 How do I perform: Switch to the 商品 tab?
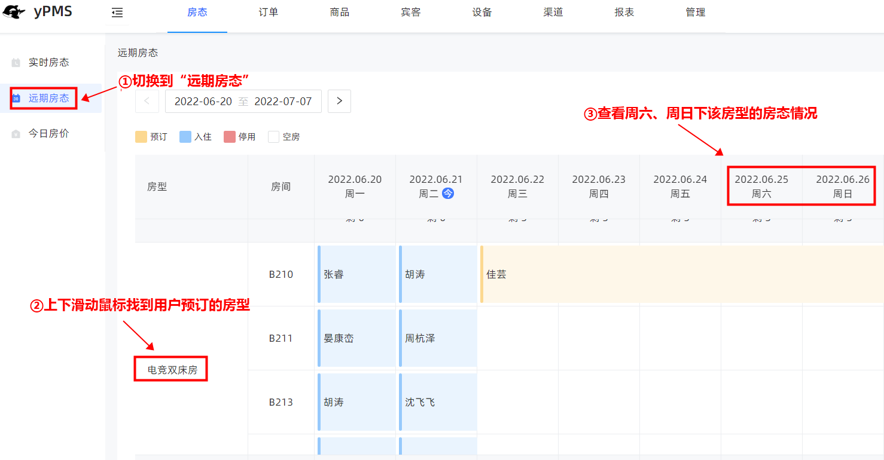(x=340, y=12)
